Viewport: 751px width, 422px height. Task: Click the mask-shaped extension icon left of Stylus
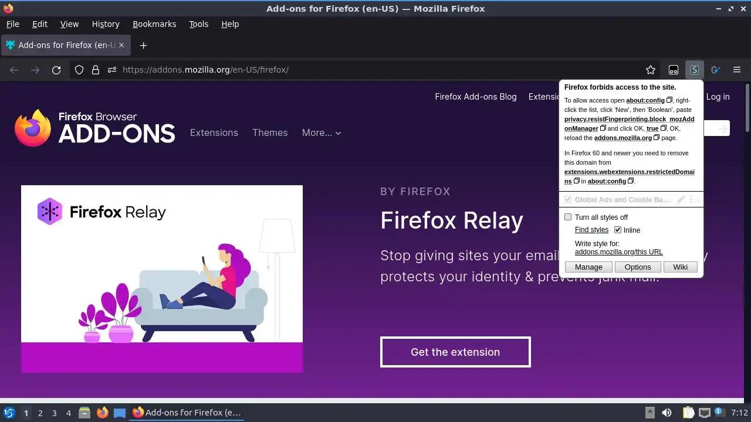[673, 70]
